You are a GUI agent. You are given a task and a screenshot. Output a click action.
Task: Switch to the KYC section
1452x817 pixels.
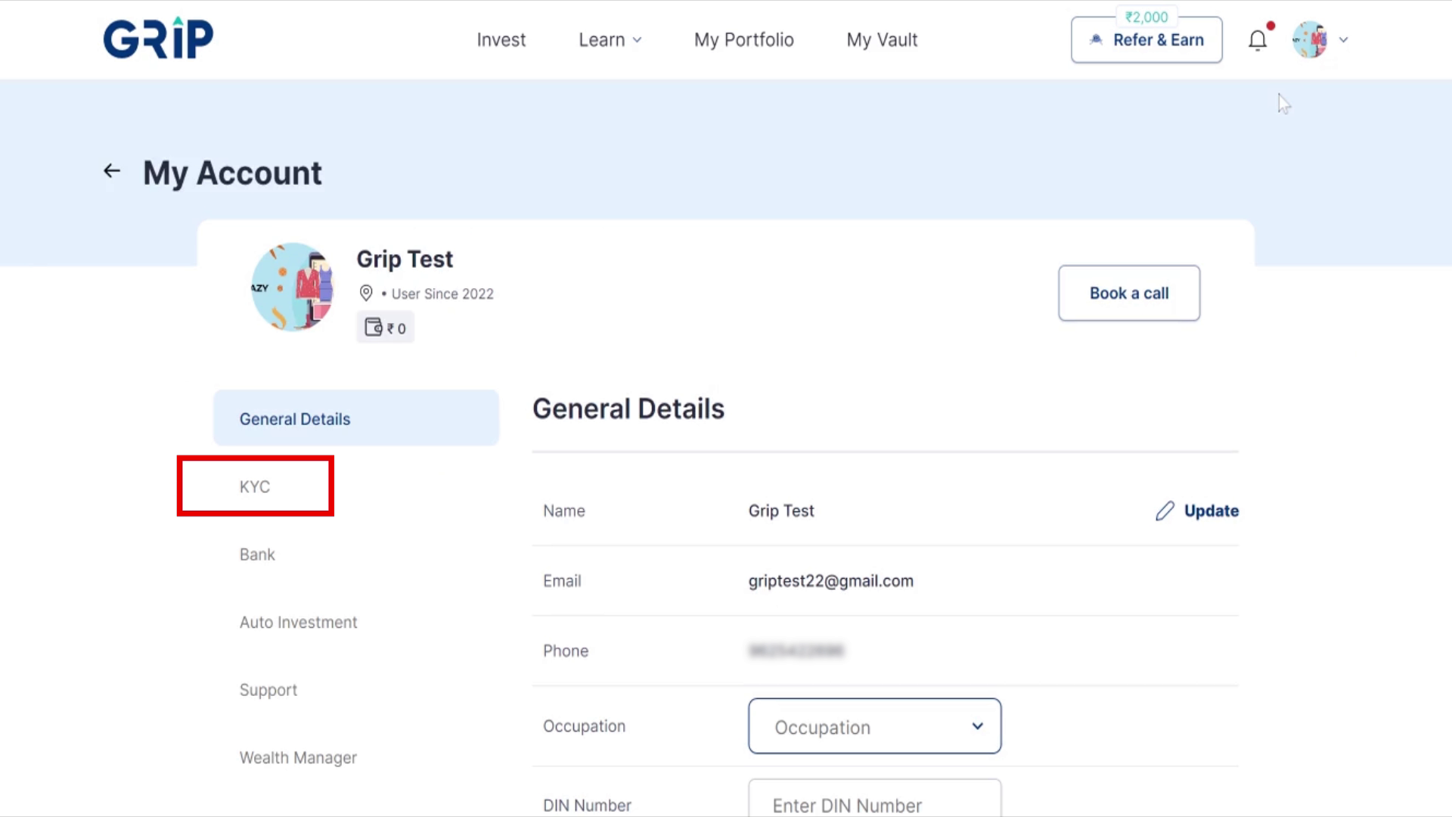tap(255, 486)
